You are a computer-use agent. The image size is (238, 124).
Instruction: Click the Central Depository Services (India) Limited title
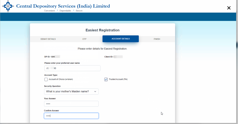point(63,6)
